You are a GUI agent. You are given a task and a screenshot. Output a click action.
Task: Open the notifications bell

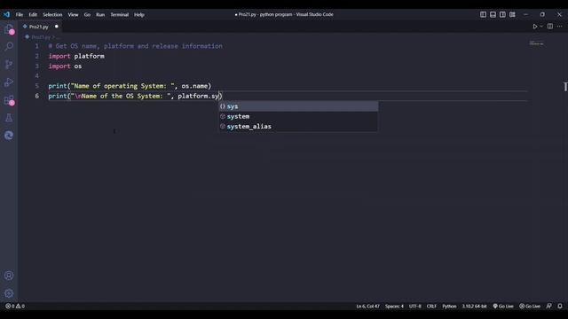[560, 306]
